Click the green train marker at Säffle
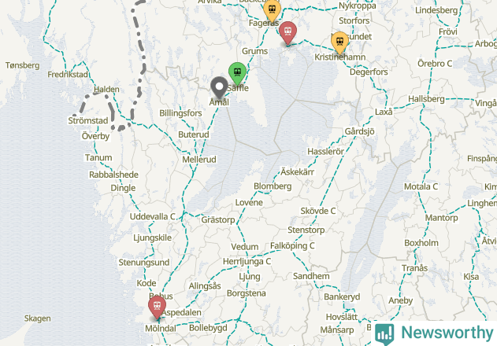Viewport: 497px width, 346px height. (237, 72)
